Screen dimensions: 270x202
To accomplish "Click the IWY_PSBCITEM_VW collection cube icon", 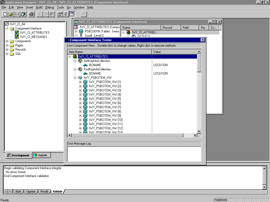I will point(80,78).
